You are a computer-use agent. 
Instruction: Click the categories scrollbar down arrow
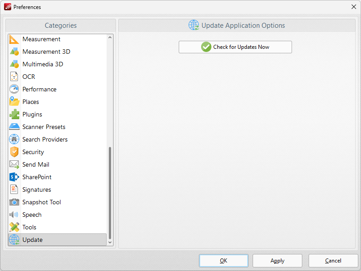click(110, 242)
